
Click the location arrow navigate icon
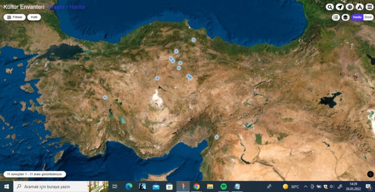pos(340,7)
